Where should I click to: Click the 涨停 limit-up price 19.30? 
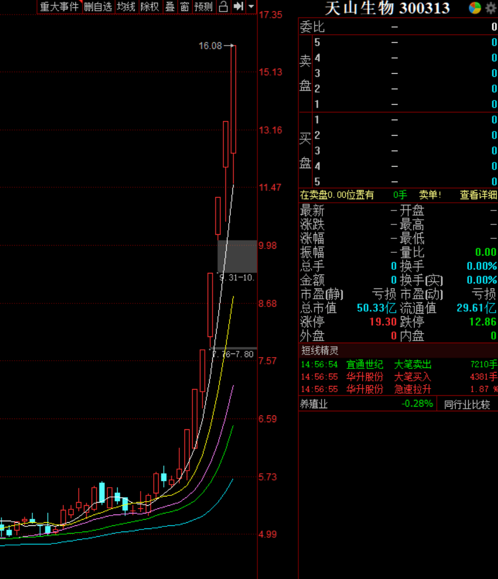[383, 321]
